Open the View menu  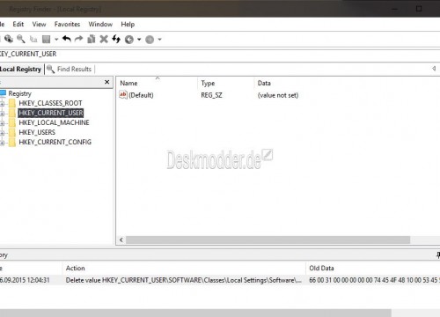39,24
